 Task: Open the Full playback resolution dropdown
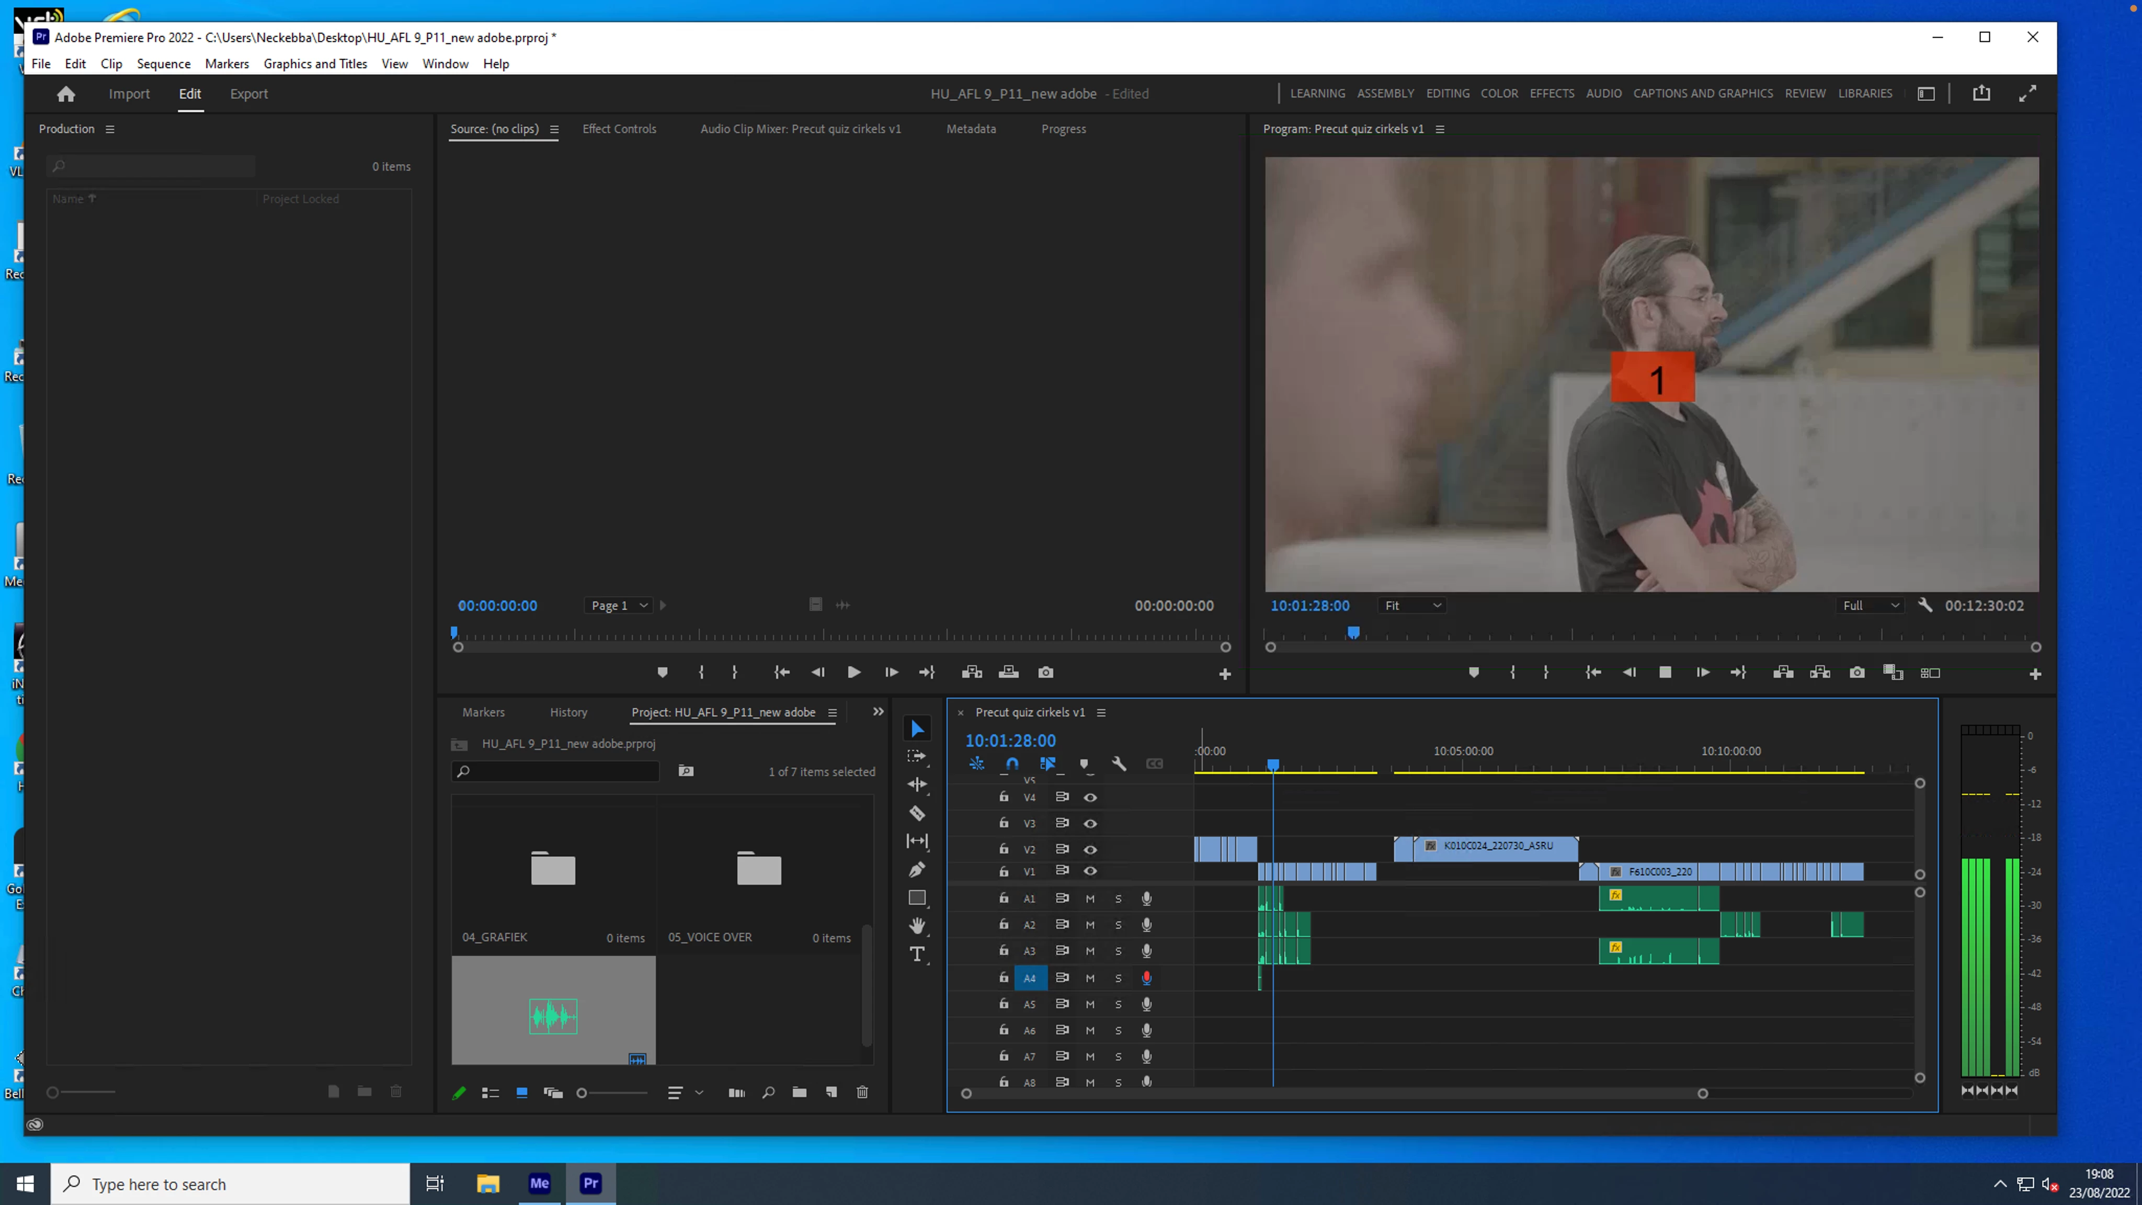click(1870, 606)
